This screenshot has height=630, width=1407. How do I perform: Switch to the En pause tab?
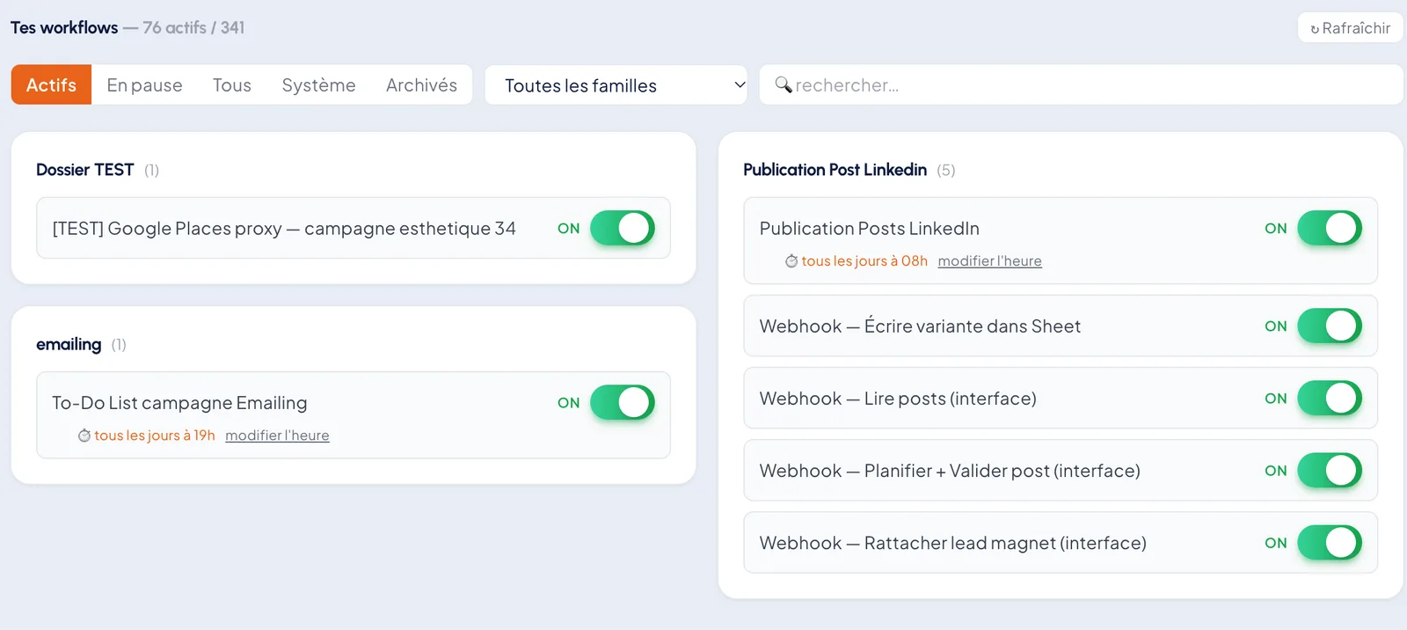click(x=144, y=84)
